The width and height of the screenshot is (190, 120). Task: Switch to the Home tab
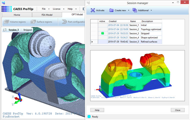17,15
